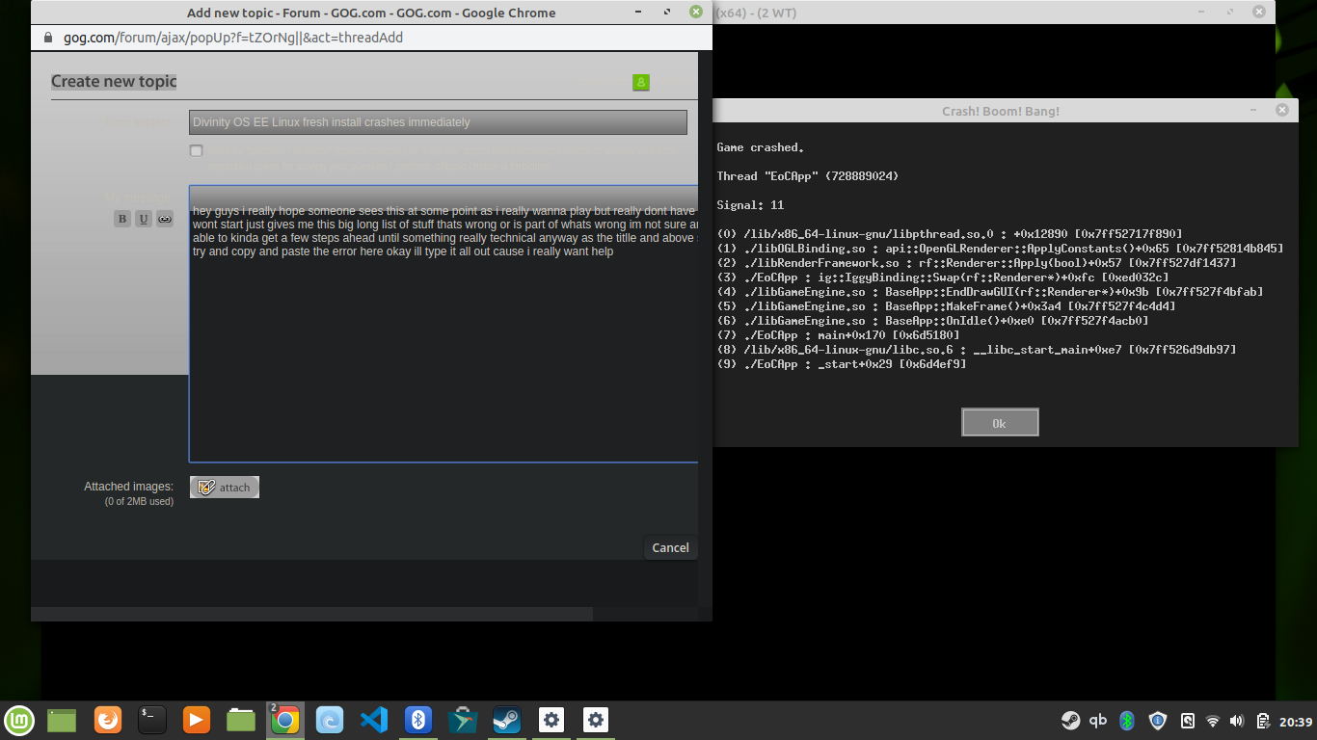Click stack frame (7) main+0x170 line
1317x740 pixels.
tap(838, 335)
